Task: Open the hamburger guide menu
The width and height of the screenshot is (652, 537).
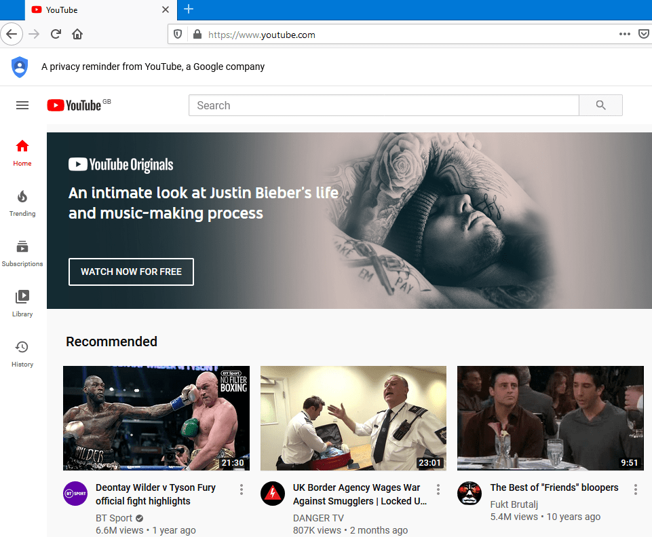Action: (22, 105)
